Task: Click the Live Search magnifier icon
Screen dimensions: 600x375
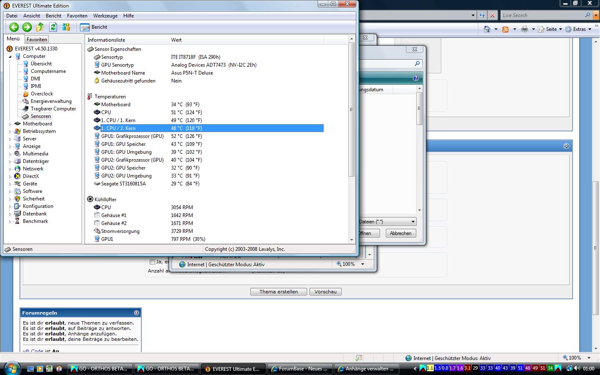Action: click(587, 15)
